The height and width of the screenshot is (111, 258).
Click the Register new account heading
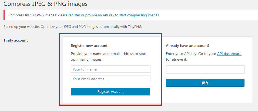89,46
